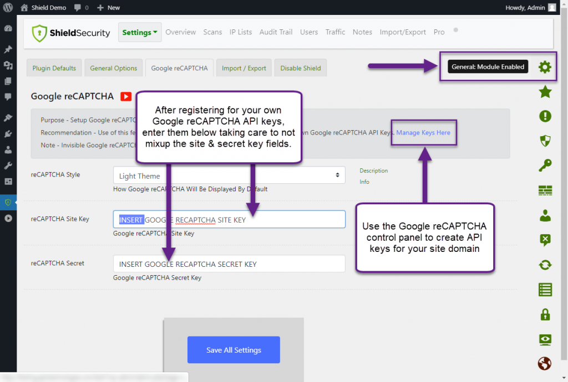Go to the Overview menu item
The height and width of the screenshot is (382, 568).
coord(180,32)
